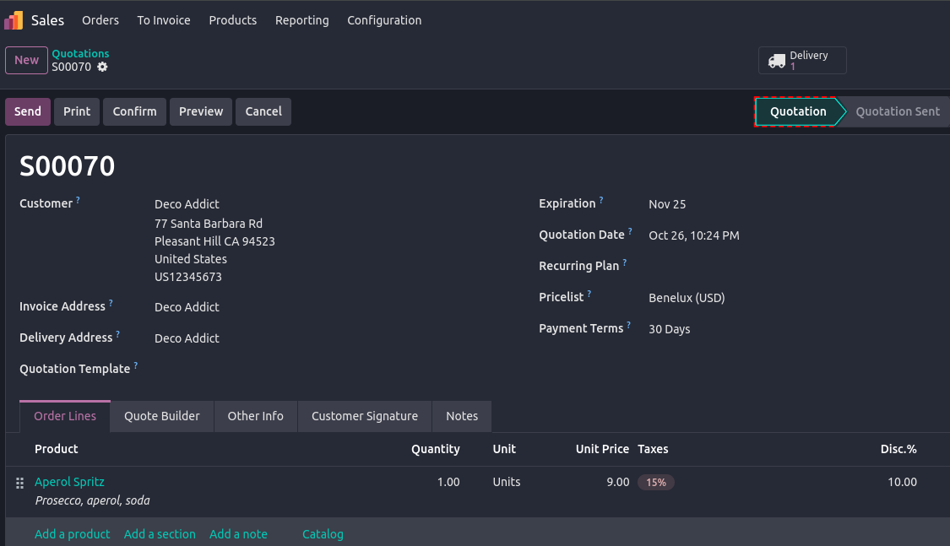Select the Quotation Sent status stage

[897, 111]
